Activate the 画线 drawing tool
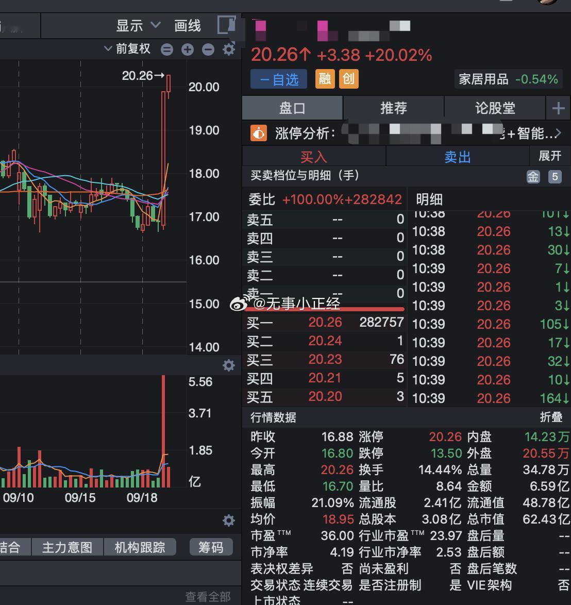The height and width of the screenshot is (605, 571). point(188,26)
